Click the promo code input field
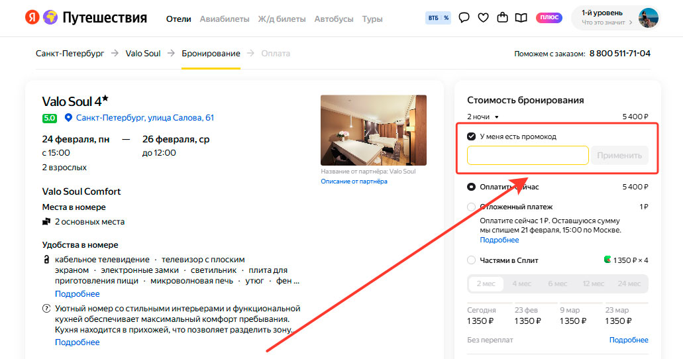This screenshot has height=359, width=683. (x=527, y=156)
